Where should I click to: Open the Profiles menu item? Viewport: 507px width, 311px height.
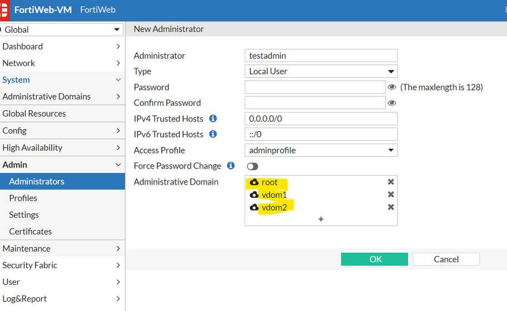23,198
